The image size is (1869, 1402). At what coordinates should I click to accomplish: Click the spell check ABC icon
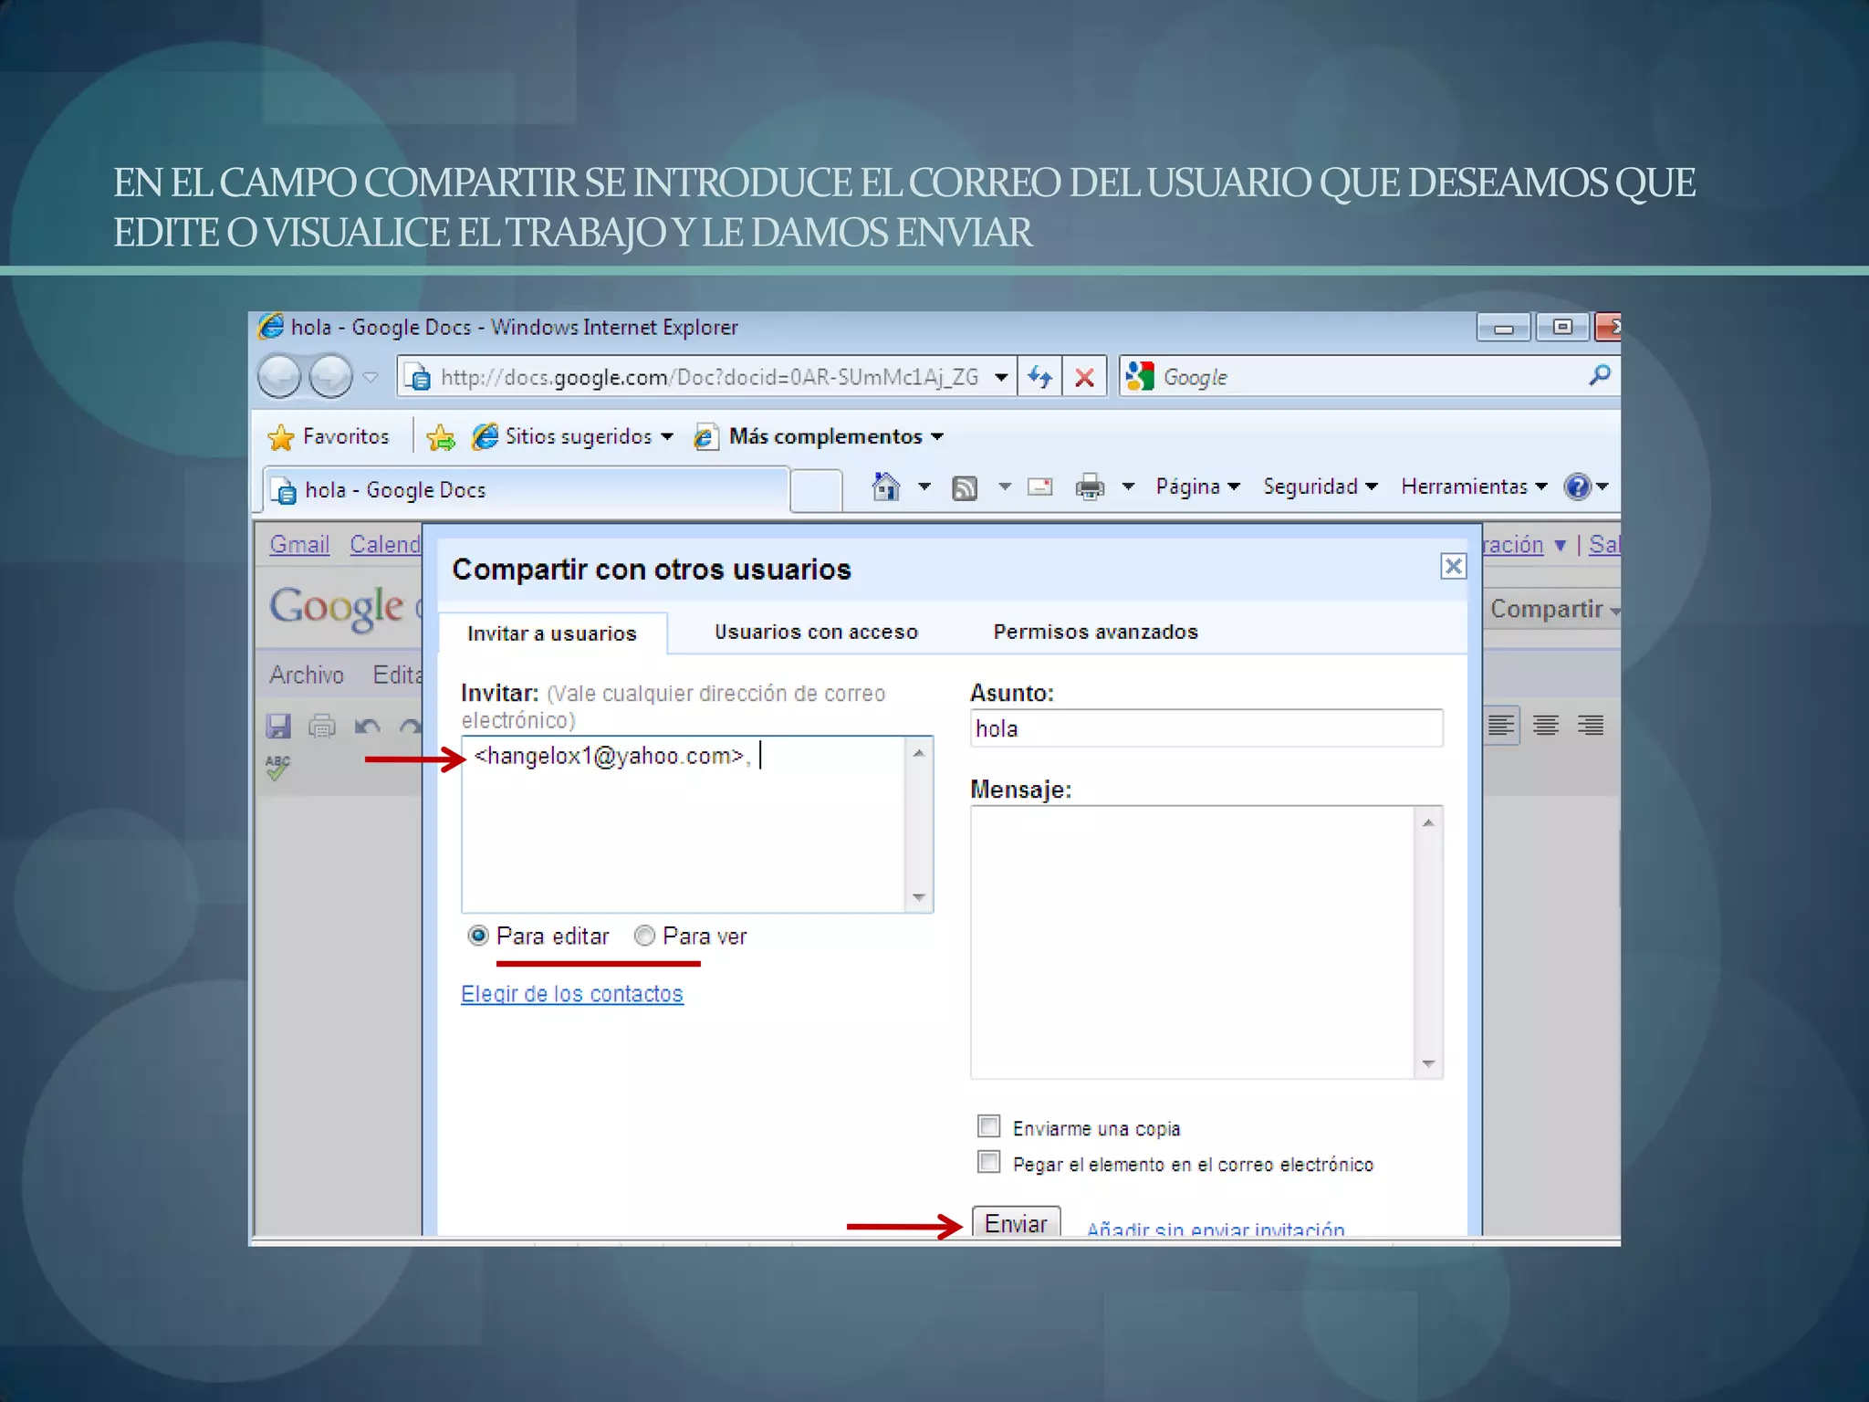pos(278,768)
